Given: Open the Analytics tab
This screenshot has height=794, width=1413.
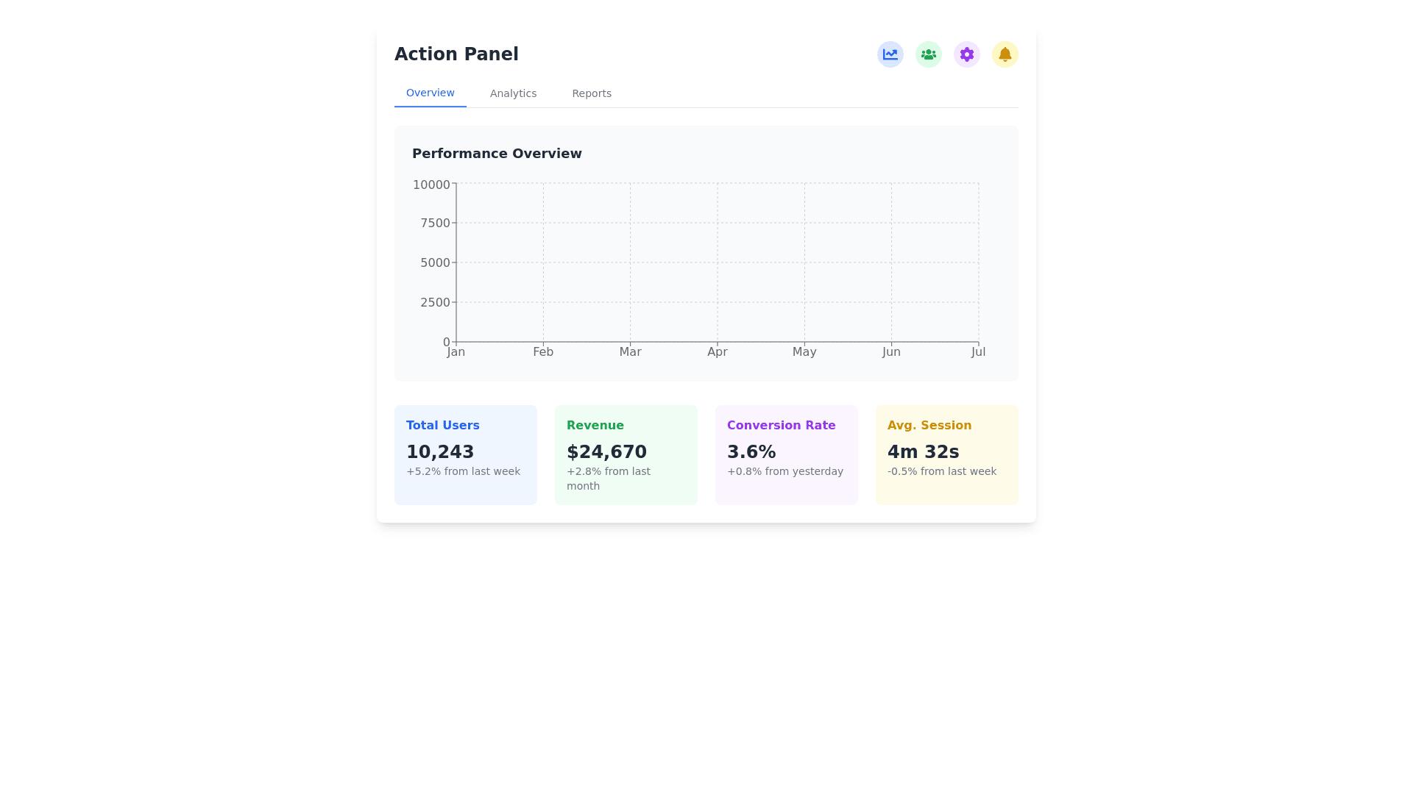Looking at the screenshot, I should pos(513,93).
